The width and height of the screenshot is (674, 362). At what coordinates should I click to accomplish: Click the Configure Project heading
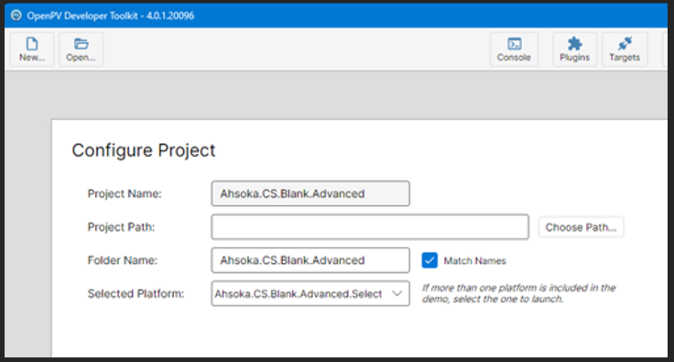(x=144, y=150)
